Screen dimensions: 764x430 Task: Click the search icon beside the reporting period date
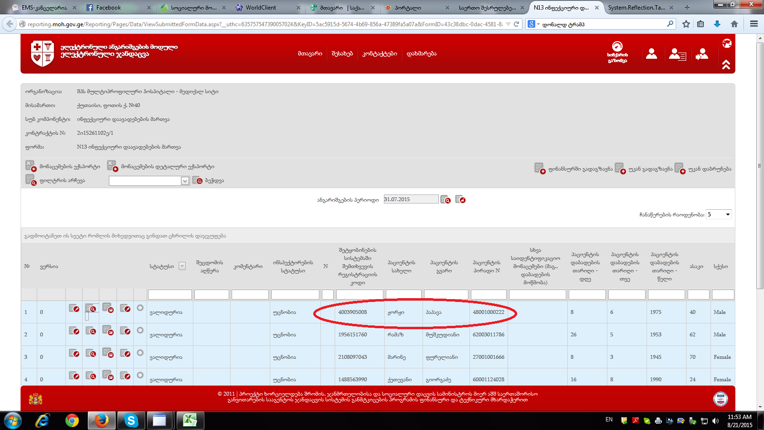pos(446,200)
